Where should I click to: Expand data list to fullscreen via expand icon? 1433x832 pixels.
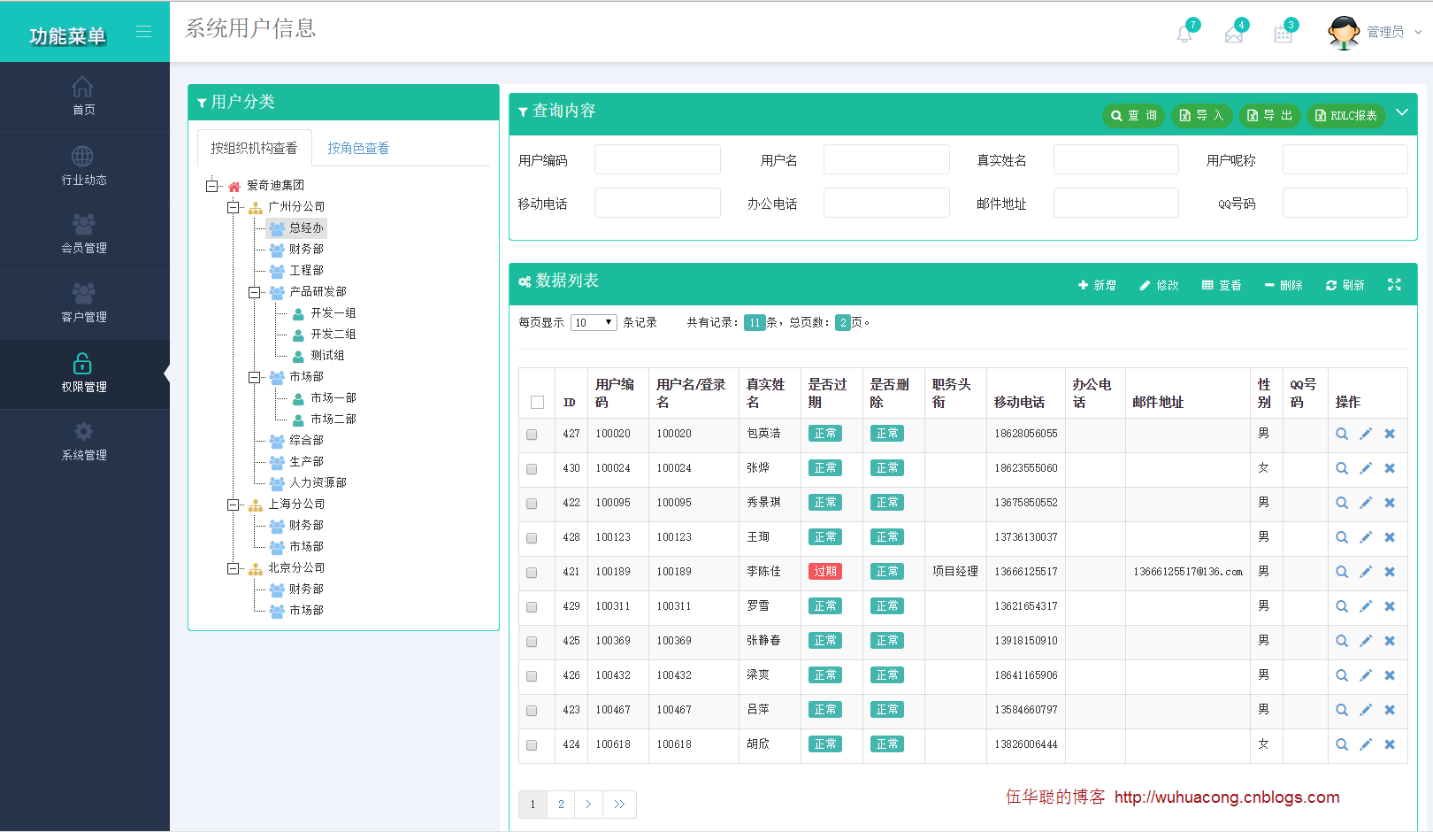tap(1394, 285)
